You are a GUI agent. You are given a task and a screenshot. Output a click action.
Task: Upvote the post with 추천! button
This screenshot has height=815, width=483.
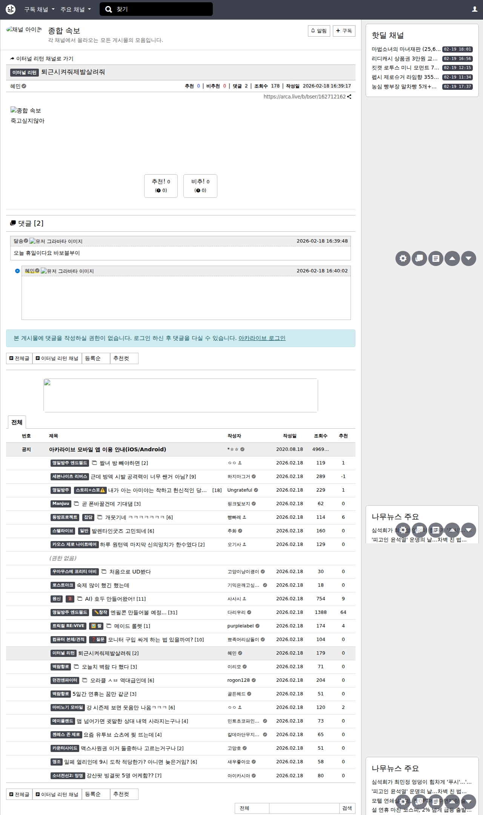coord(161,186)
